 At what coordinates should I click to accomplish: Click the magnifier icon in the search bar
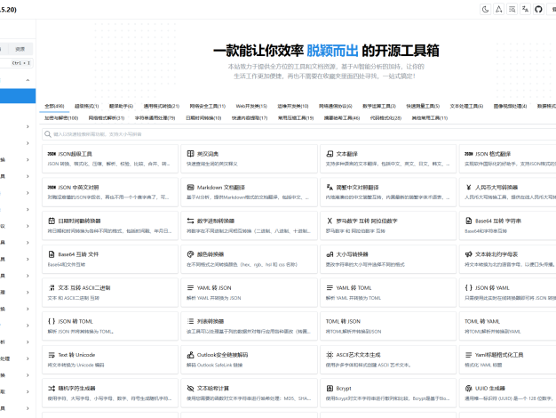click(x=48, y=134)
